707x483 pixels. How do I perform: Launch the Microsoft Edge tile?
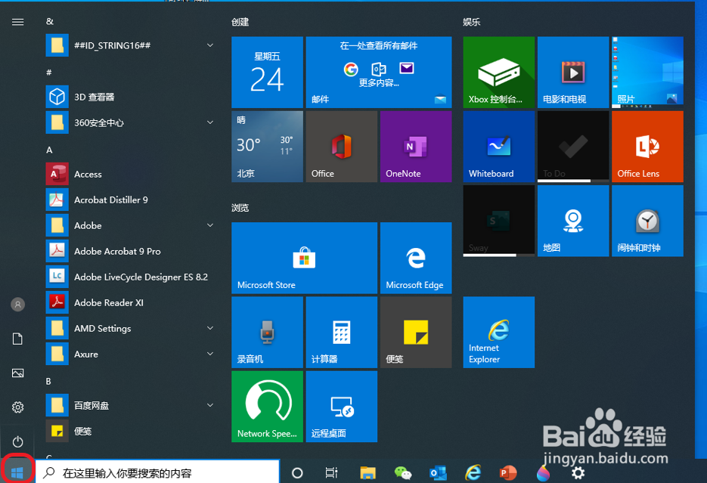tap(416, 258)
